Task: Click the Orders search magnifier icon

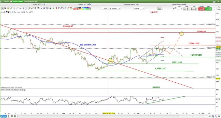Action: [x=44, y=4]
